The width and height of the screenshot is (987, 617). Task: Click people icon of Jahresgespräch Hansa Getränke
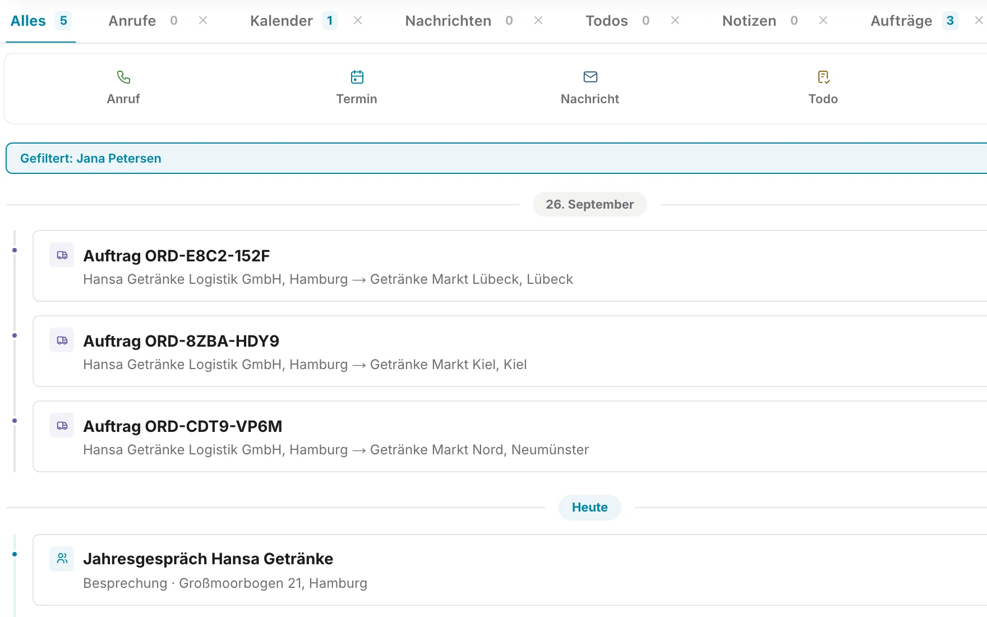[62, 558]
